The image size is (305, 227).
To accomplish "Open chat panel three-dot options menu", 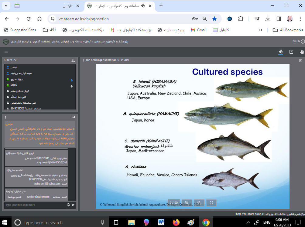I will 5,117.
